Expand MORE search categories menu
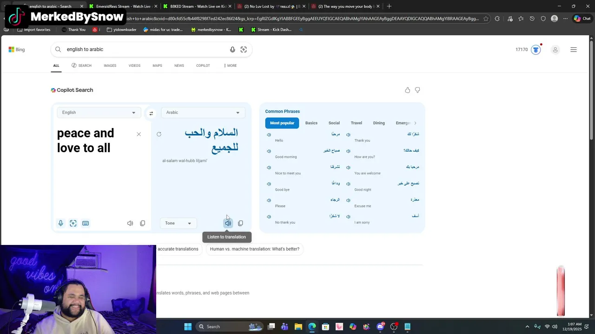 [230, 65]
